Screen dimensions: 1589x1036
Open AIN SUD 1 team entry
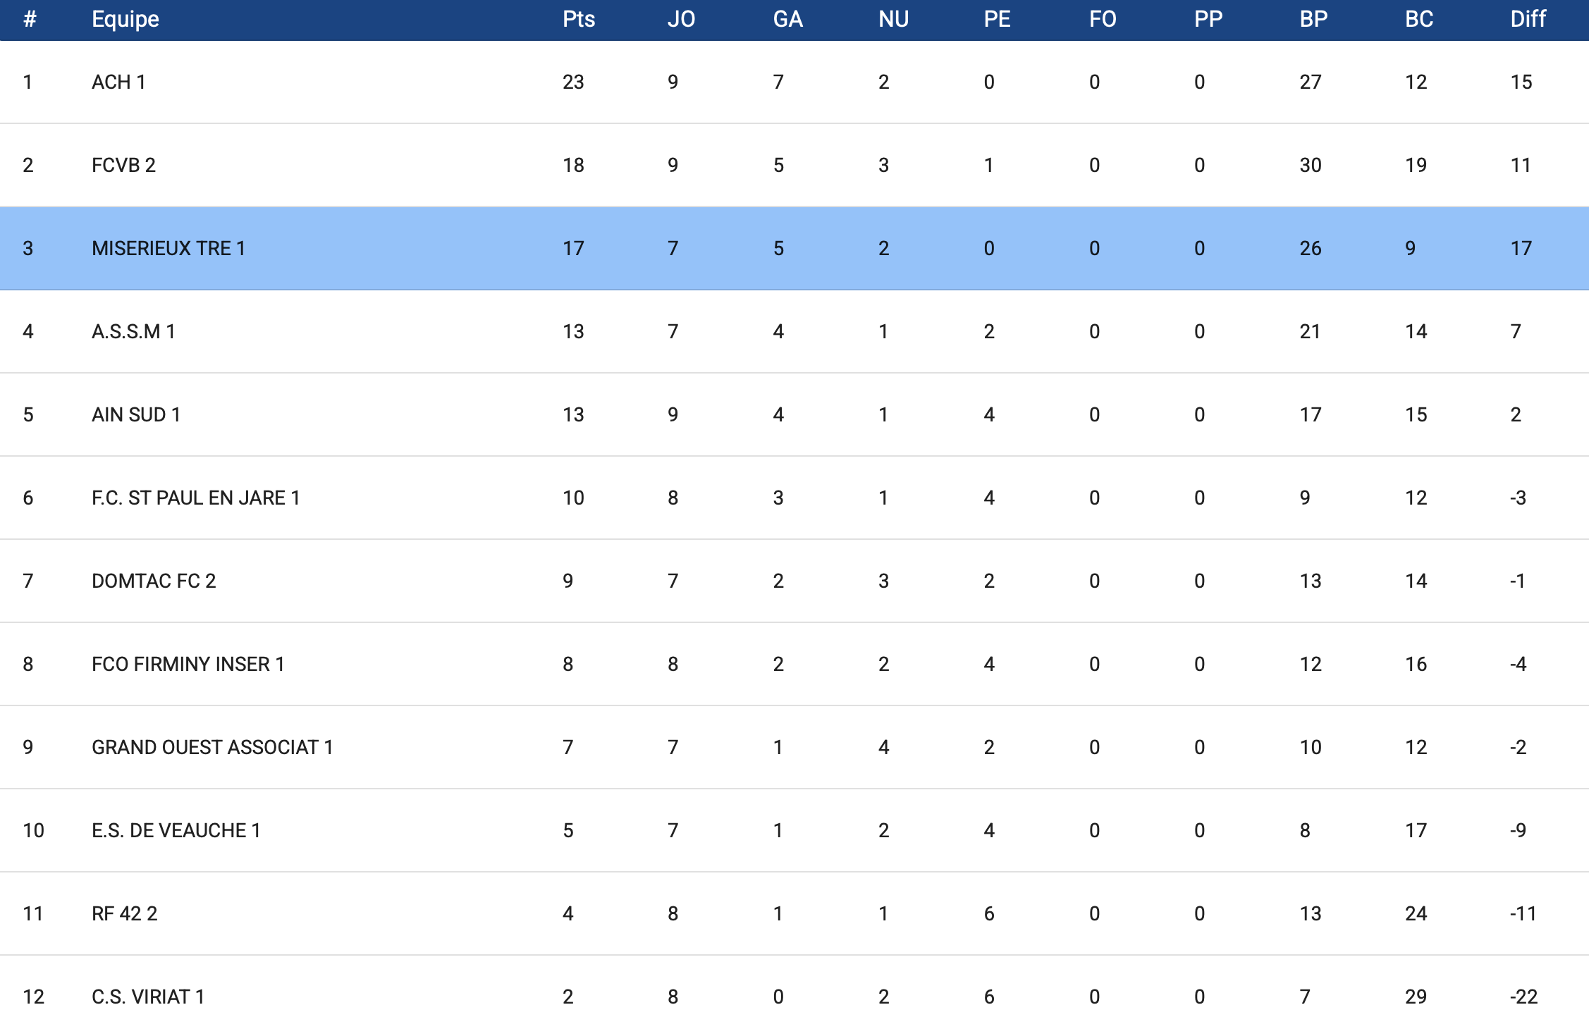coord(136,415)
